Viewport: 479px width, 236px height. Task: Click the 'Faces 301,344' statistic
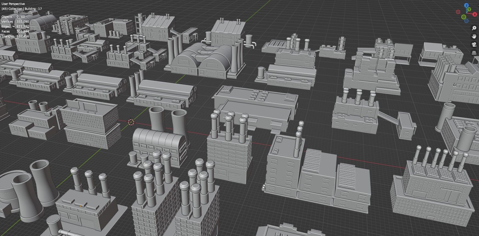[x=15, y=31]
